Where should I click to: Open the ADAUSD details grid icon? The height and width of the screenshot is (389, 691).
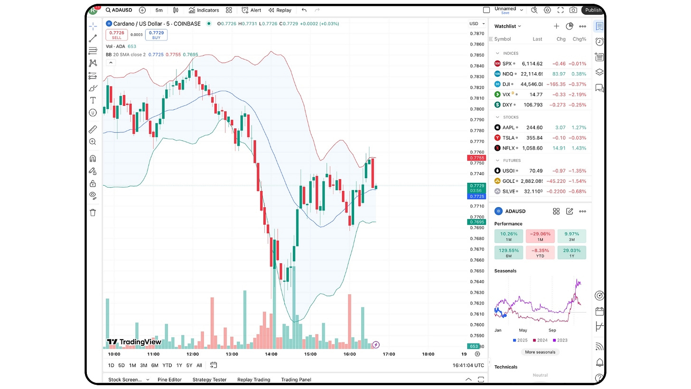[556, 211]
